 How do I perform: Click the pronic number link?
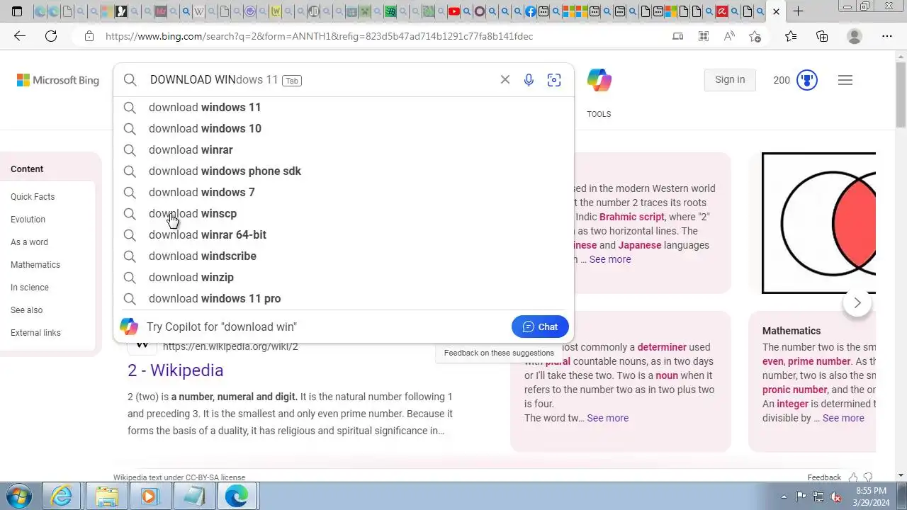795,390
